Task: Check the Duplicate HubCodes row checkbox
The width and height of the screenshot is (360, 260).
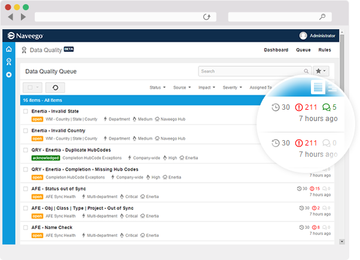Action: coord(26,150)
